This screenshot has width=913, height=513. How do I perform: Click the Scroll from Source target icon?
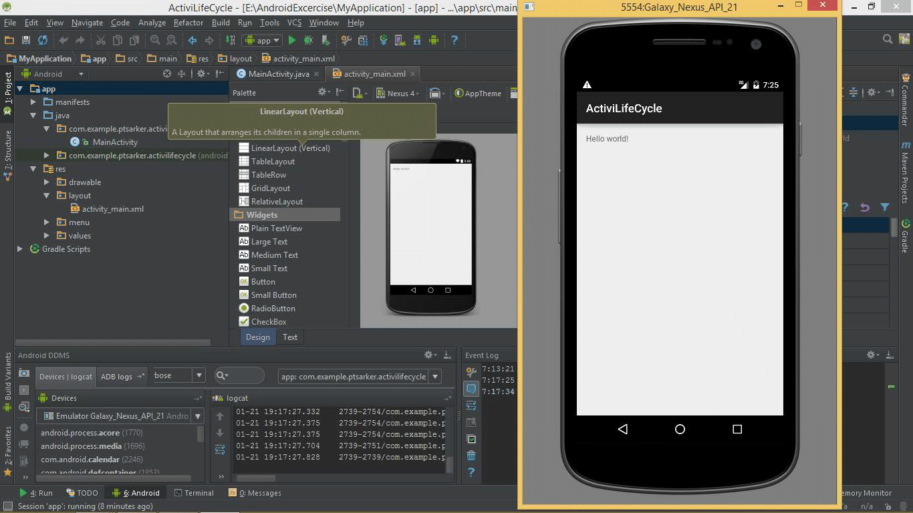pos(167,73)
